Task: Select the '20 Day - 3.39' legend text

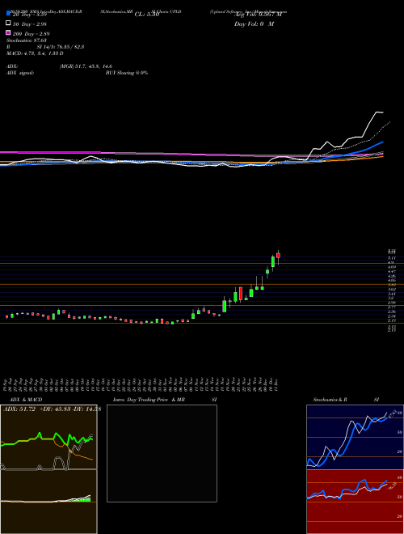Action: [x=28, y=15]
